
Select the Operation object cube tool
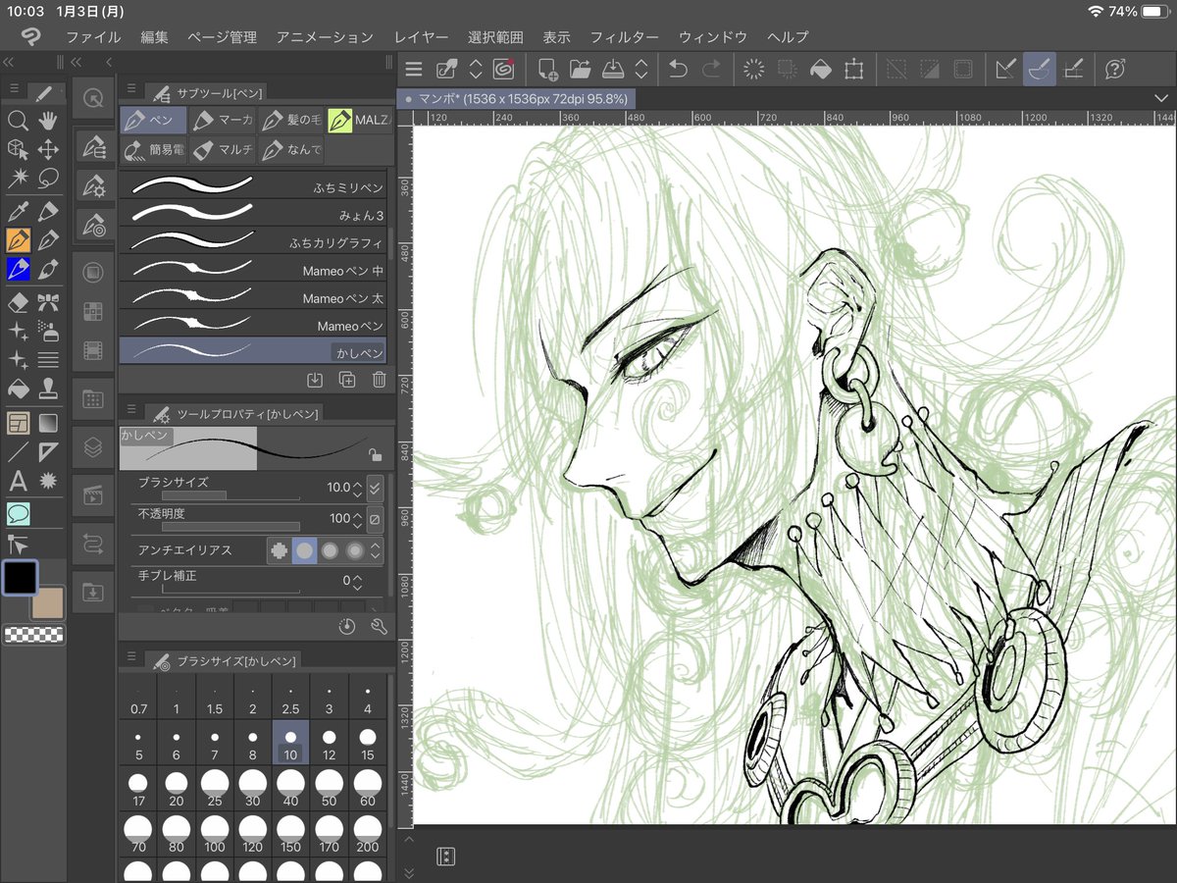pyautogui.click(x=18, y=150)
